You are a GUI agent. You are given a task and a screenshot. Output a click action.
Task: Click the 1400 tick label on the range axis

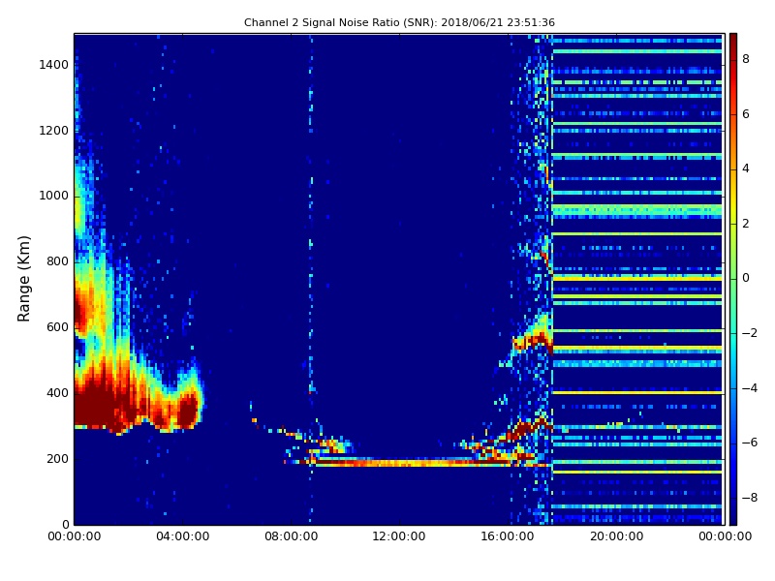(x=54, y=65)
